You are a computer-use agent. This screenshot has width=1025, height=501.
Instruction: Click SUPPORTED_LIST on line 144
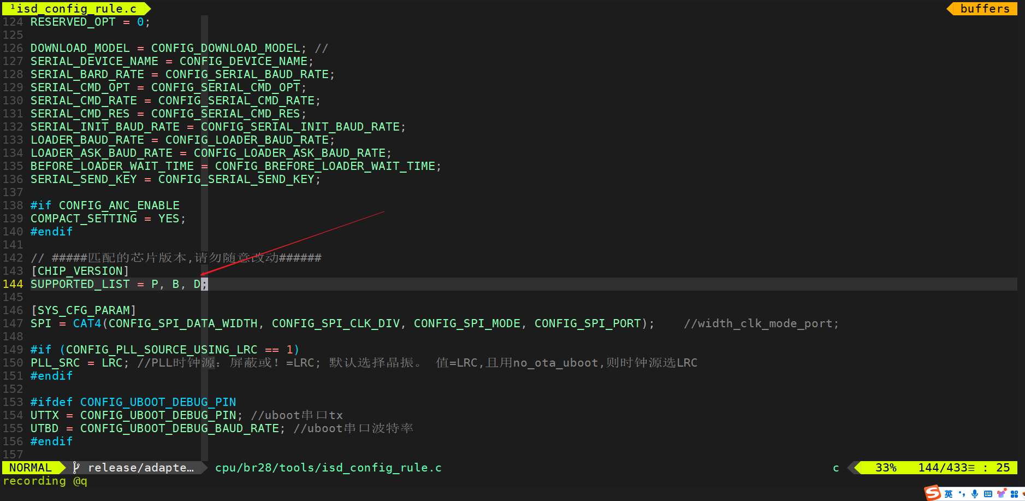click(x=80, y=284)
